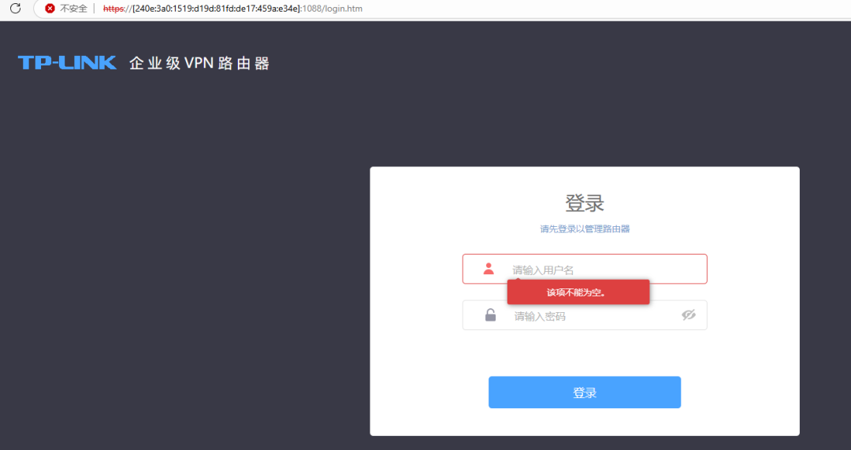This screenshot has width=851, height=450.
Task: Submit with the blue 登录 button
Action: click(585, 392)
